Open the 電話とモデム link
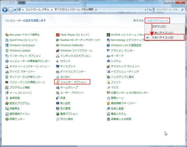This screenshot has height=147, width=187. 119,114
